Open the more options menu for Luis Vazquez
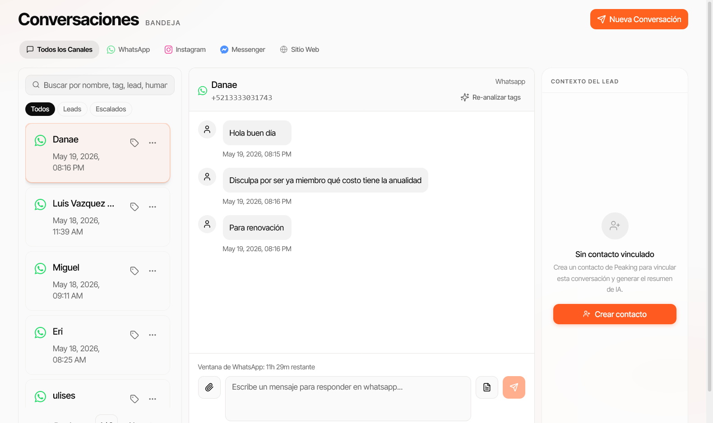Viewport: 713px width, 423px height. tap(153, 207)
